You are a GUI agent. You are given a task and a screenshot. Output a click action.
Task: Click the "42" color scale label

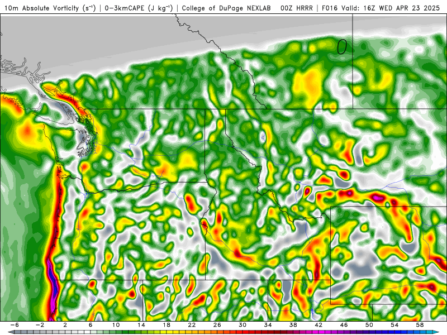(318, 325)
